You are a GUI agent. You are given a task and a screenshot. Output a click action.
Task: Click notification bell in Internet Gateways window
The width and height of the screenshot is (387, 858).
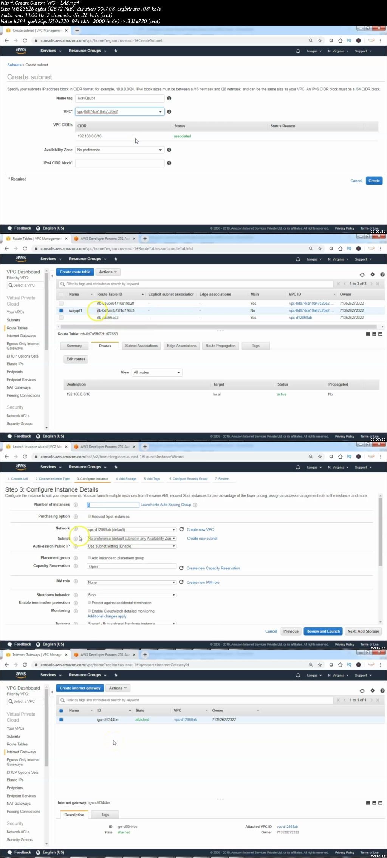pyautogui.click(x=298, y=675)
